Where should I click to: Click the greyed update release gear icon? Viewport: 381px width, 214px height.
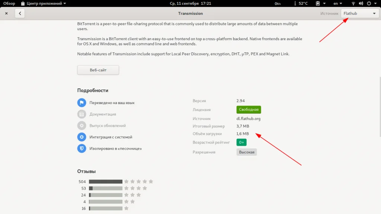click(81, 126)
